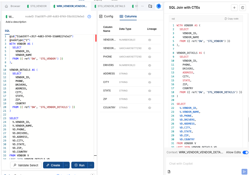This screenshot has width=249, height=175.
Task: Click the Copilot chat panel scrollbar
Action: coord(248,130)
